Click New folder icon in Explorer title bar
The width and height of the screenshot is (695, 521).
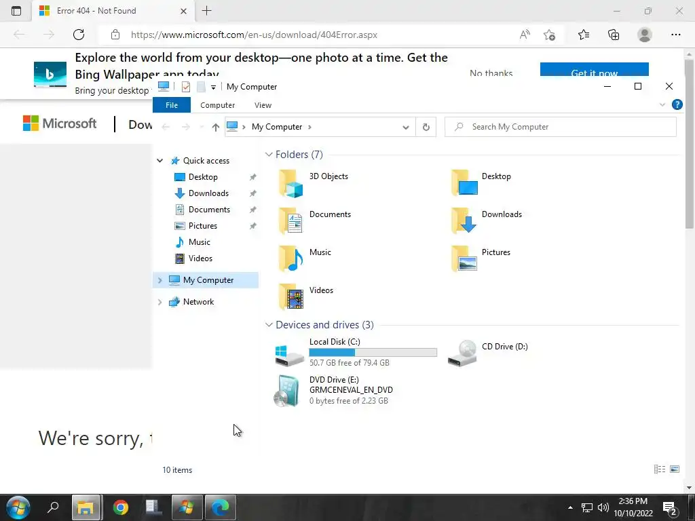coord(201,87)
